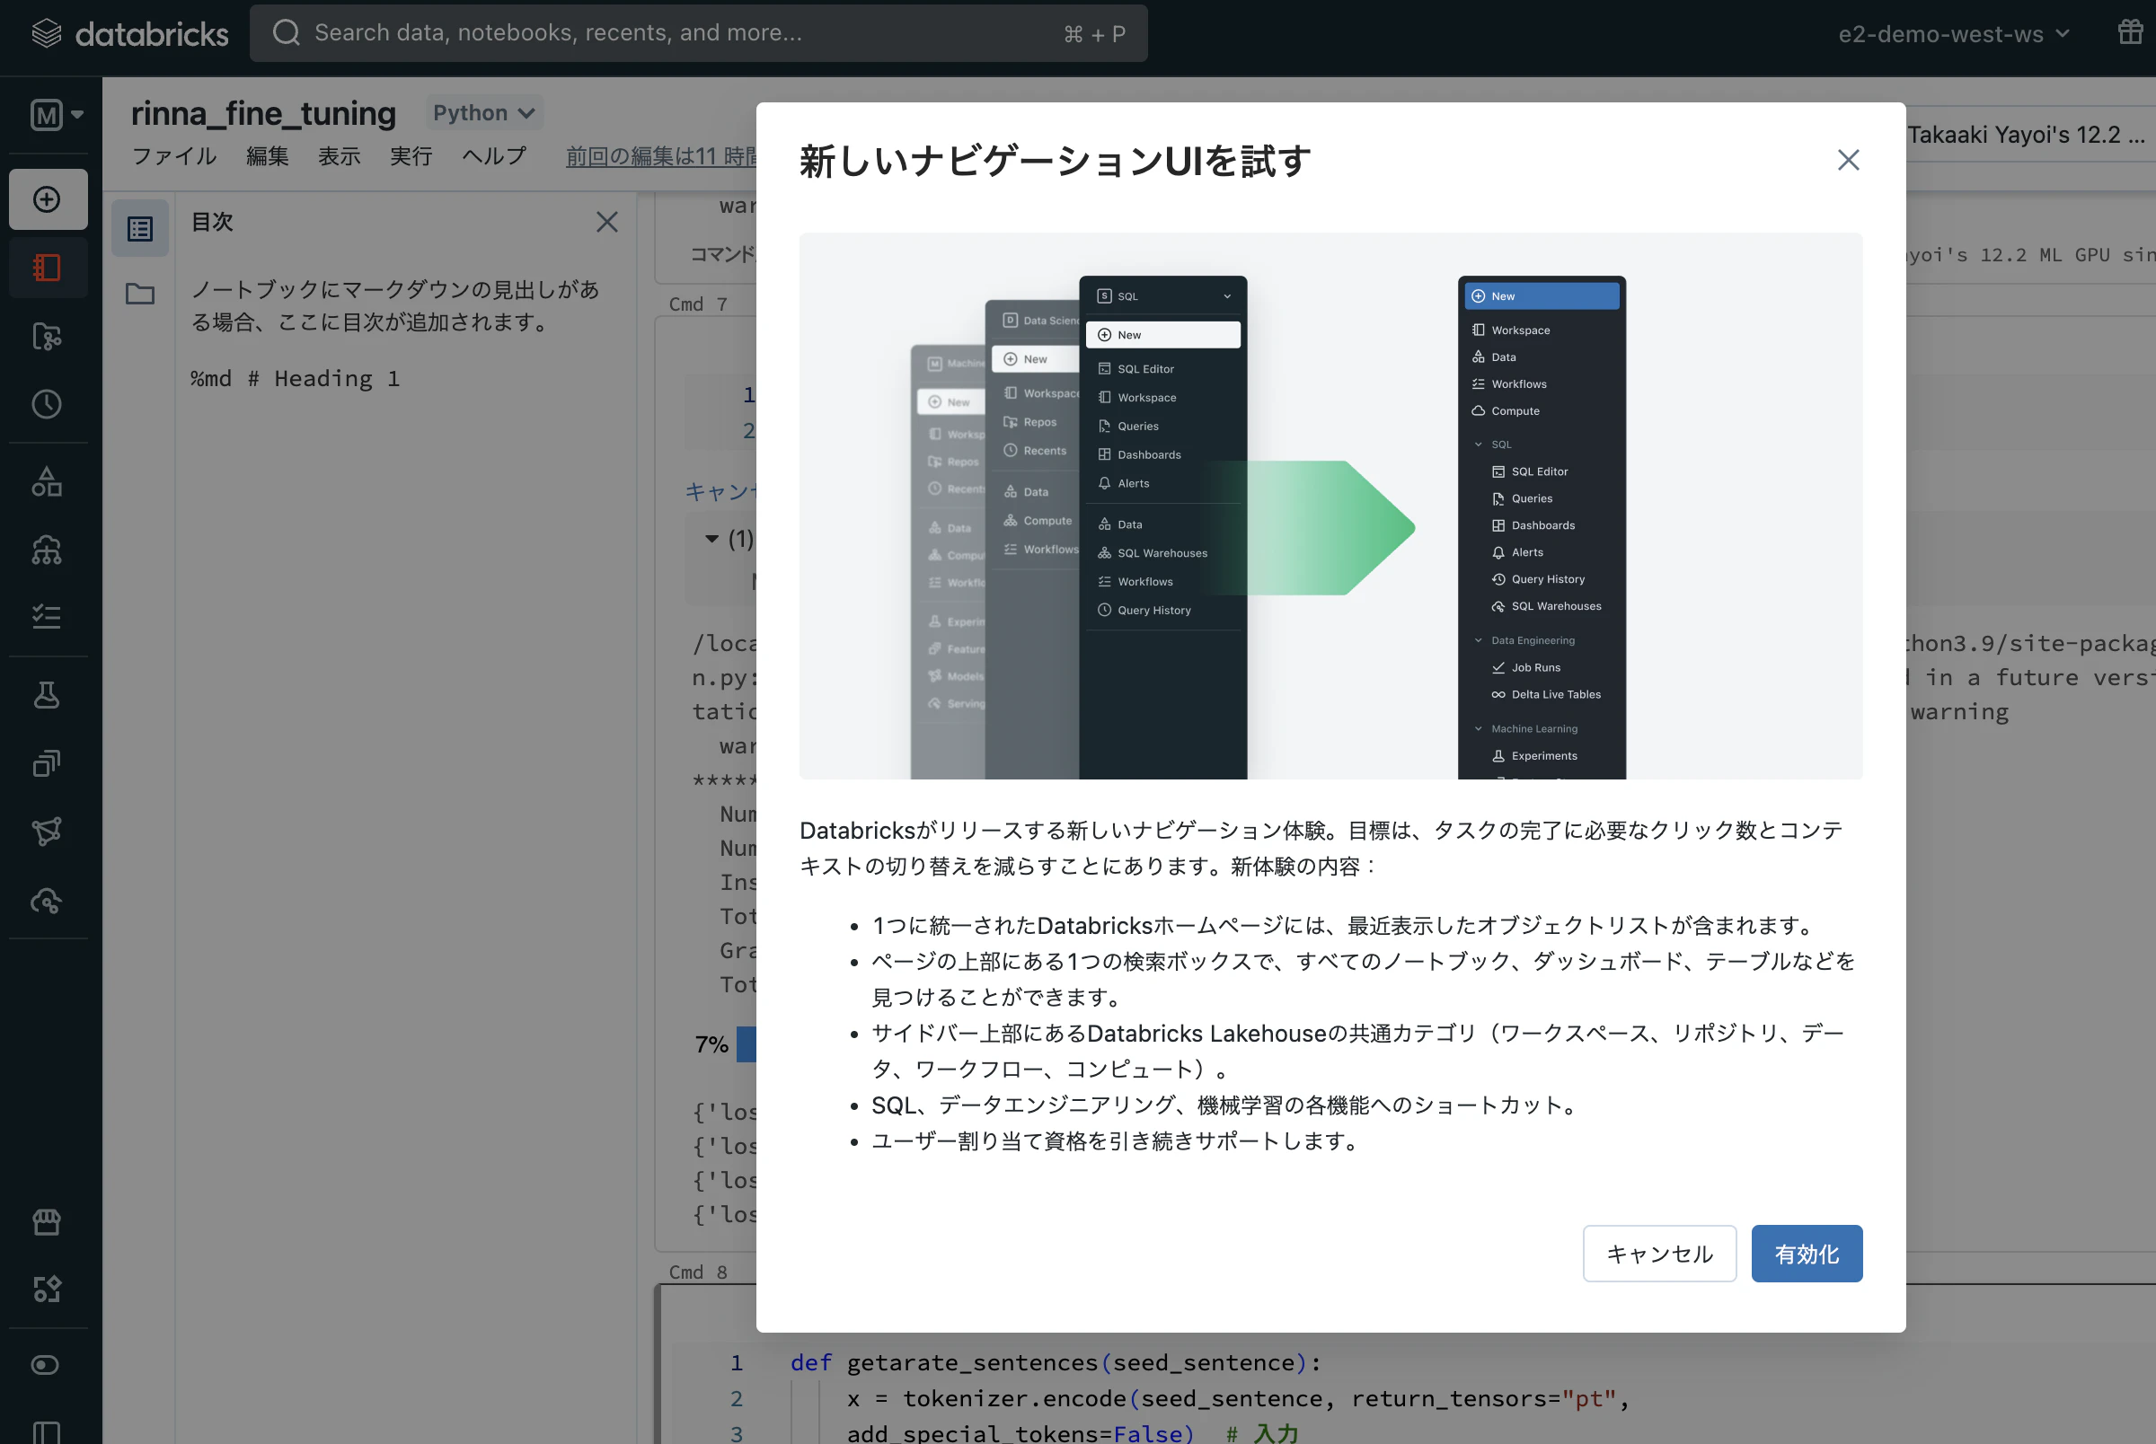Click the 'Cmd 7' cell label
Image resolution: width=2156 pixels, height=1444 pixels.
[698, 304]
